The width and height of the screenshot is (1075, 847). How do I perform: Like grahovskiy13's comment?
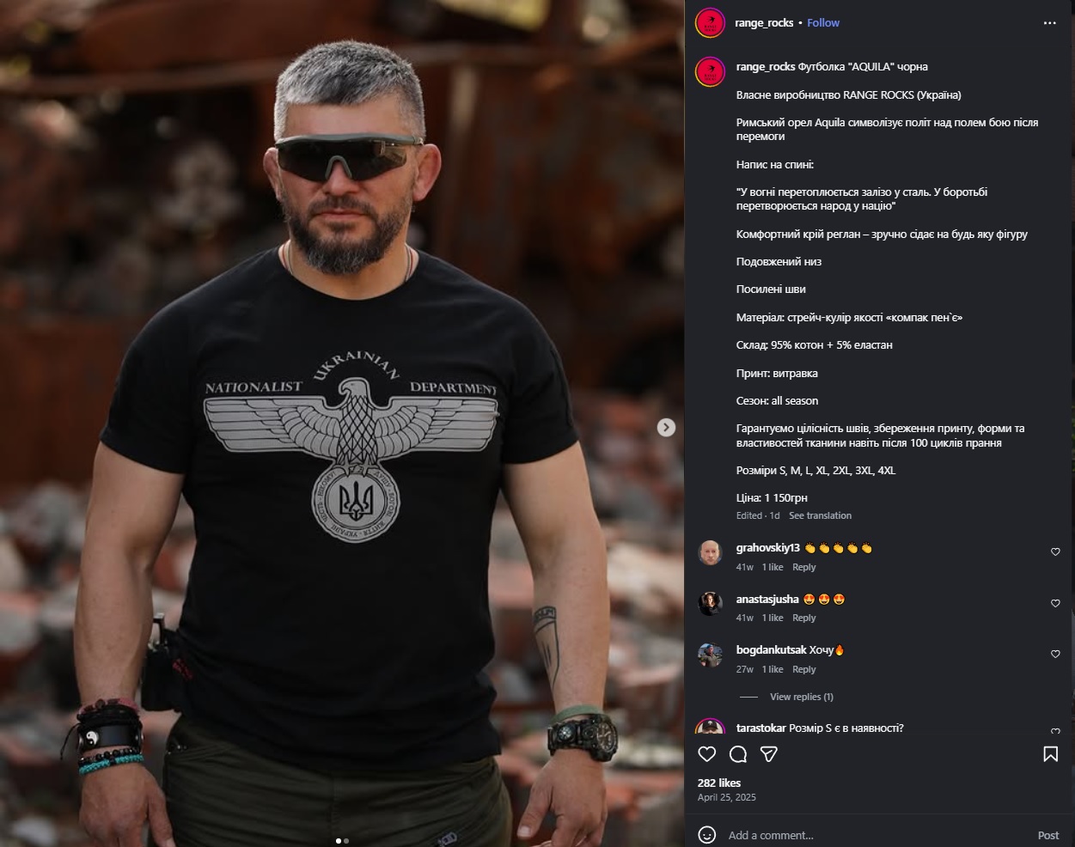click(x=1055, y=552)
